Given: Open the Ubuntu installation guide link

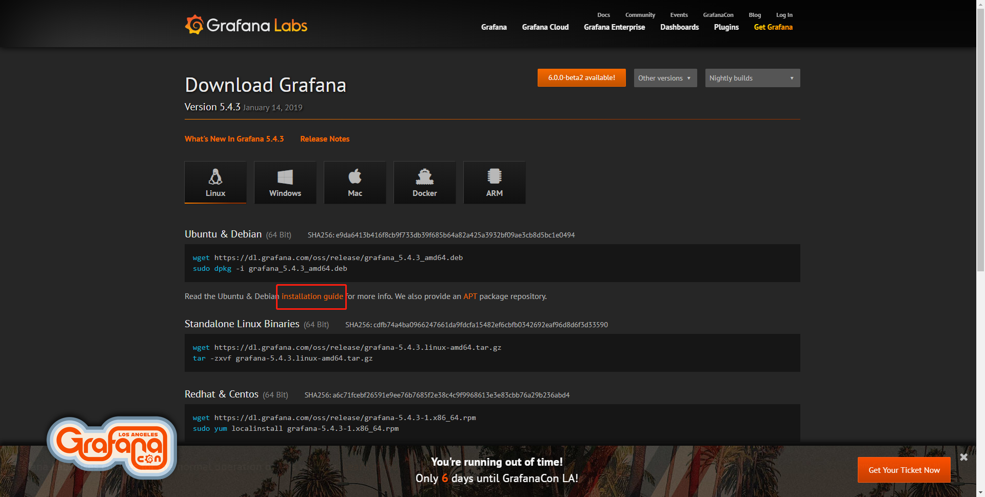Looking at the screenshot, I should pos(312,296).
